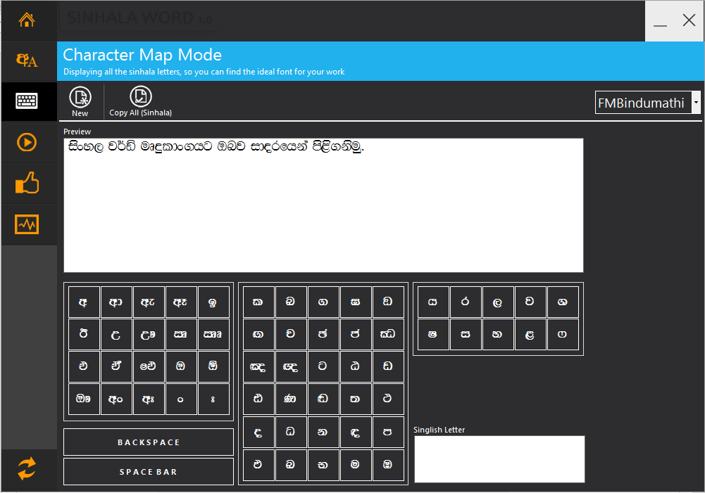Insert the anusvara ං sign key

tap(181, 399)
